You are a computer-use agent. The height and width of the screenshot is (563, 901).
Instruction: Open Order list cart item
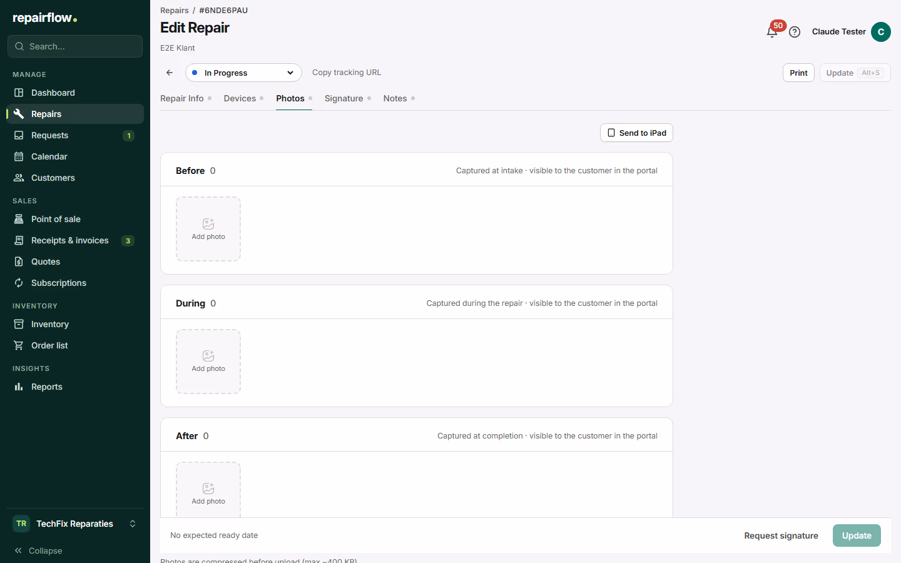point(75,345)
